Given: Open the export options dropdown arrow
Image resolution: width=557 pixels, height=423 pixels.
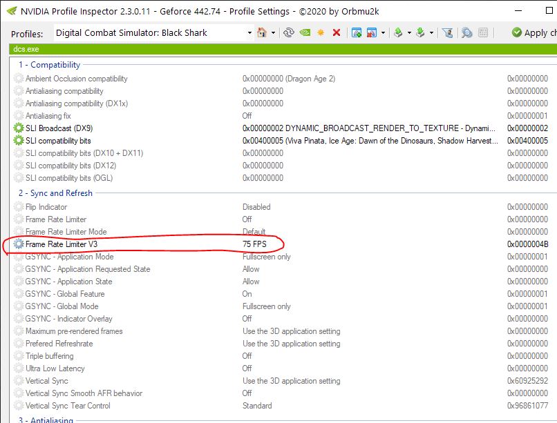Looking at the screenshot, I should (x=409, y=32).
